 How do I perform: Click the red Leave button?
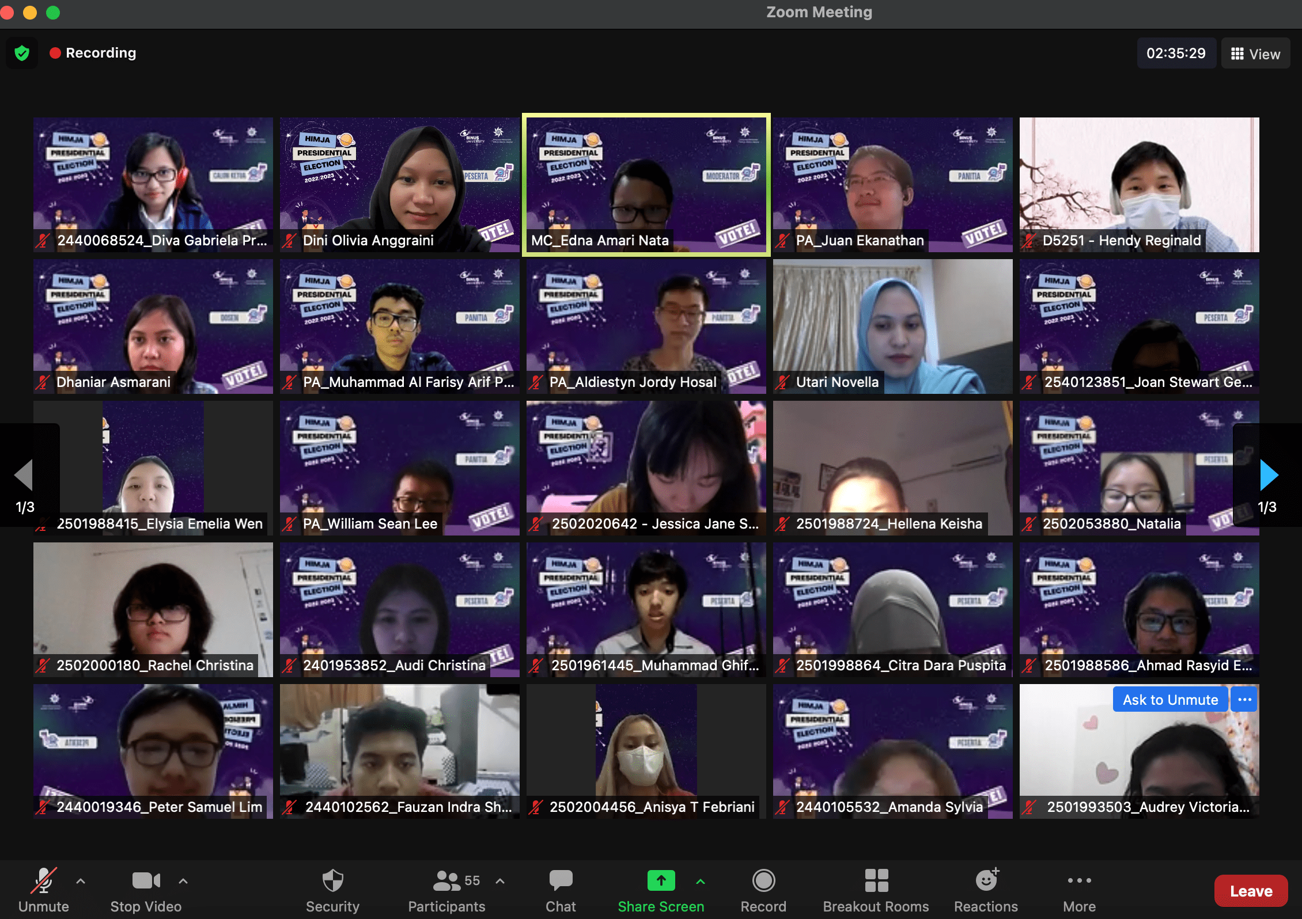pyautogui.click(x=1250, y=891)
